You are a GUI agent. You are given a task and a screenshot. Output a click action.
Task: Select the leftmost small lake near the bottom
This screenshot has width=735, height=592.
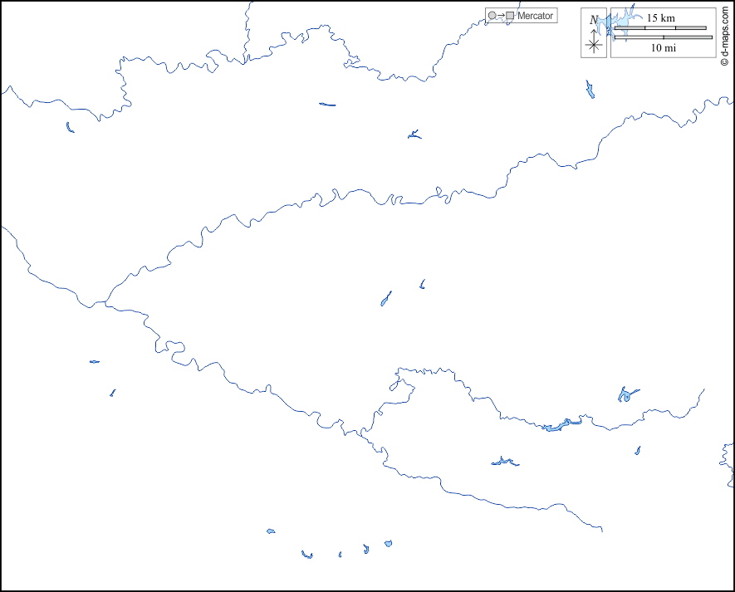271,531
